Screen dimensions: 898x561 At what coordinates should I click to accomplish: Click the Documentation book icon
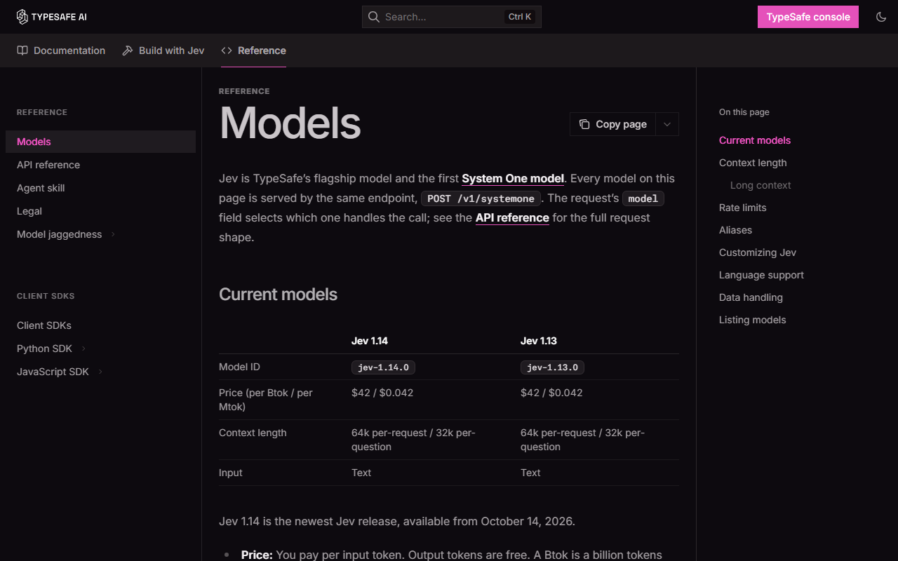22,50
